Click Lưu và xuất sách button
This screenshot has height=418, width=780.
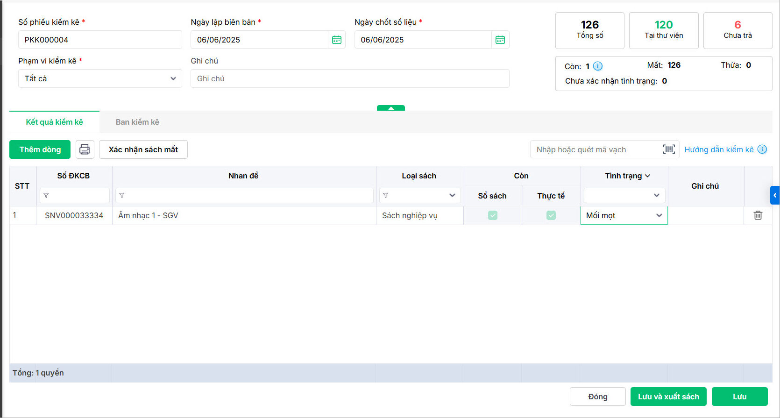(x=668, y=397)
